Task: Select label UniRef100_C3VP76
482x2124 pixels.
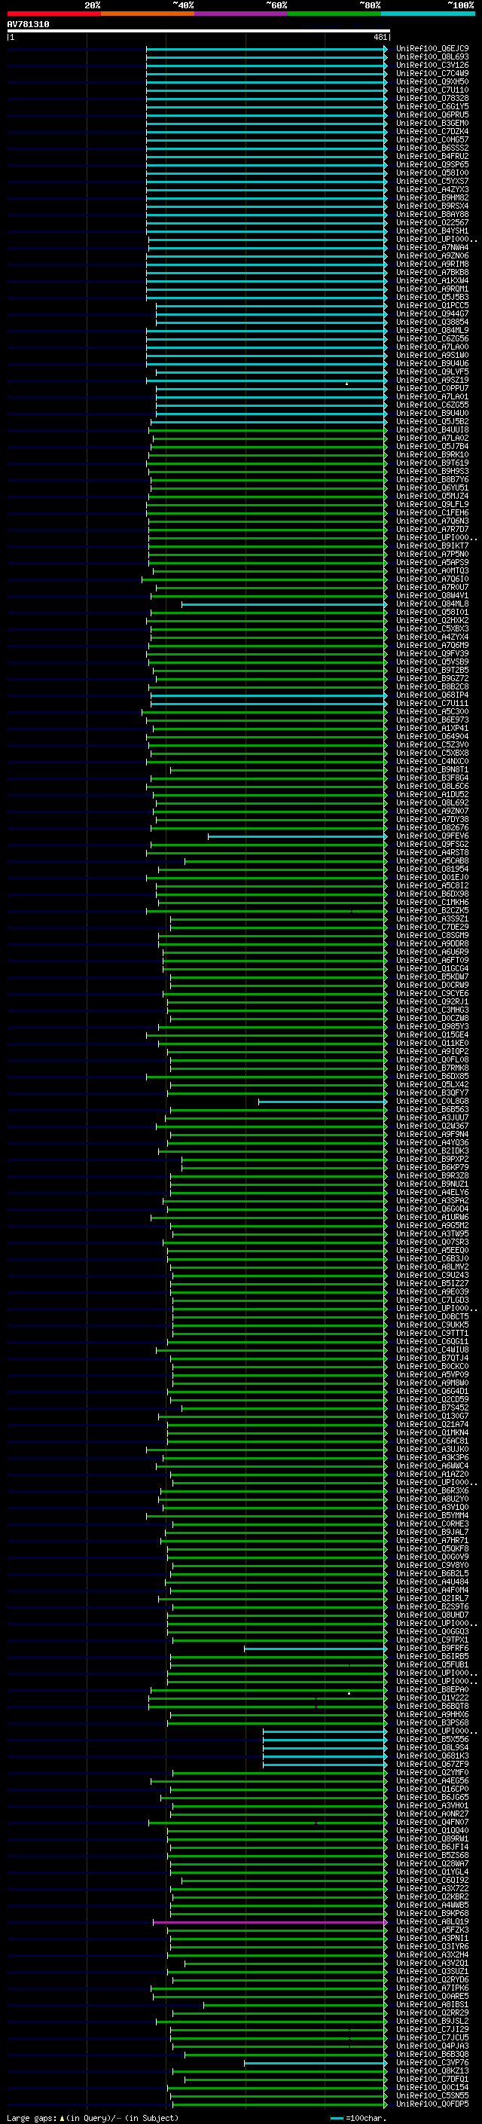Action: 432,2063
